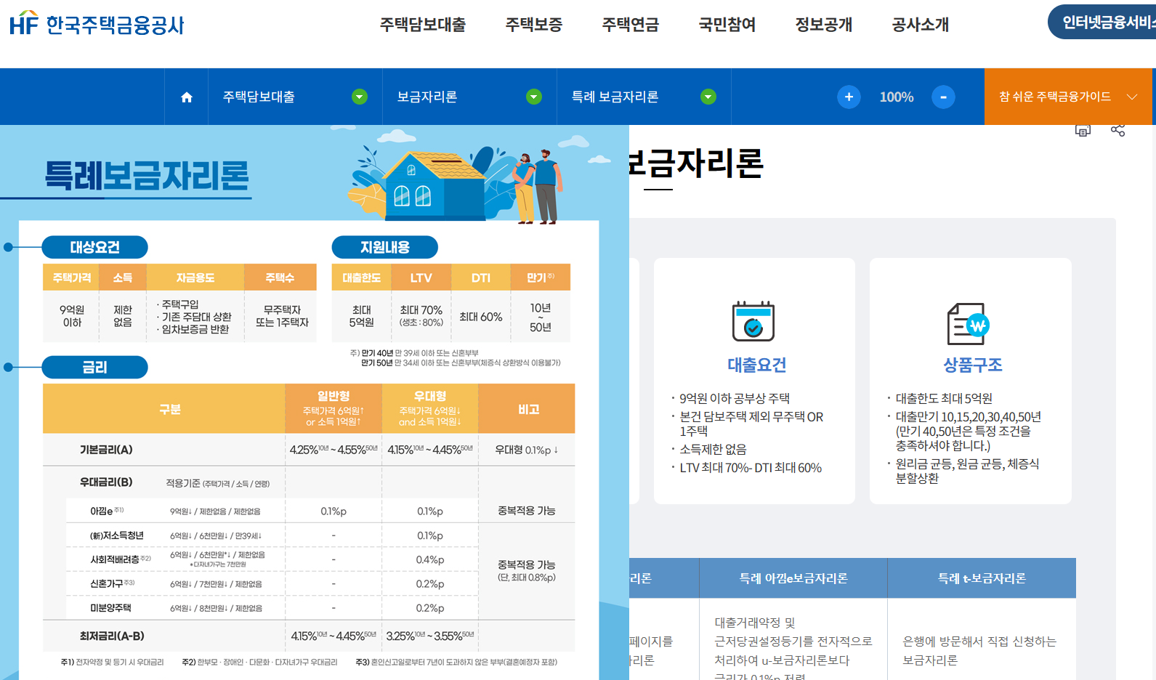Click 우대형 column header in rate table

(430, 408)
